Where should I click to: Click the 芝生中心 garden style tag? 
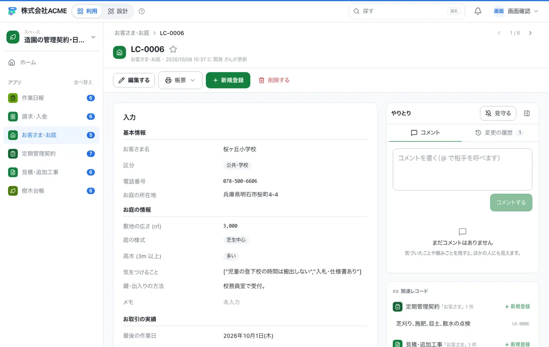pos(236,240)
